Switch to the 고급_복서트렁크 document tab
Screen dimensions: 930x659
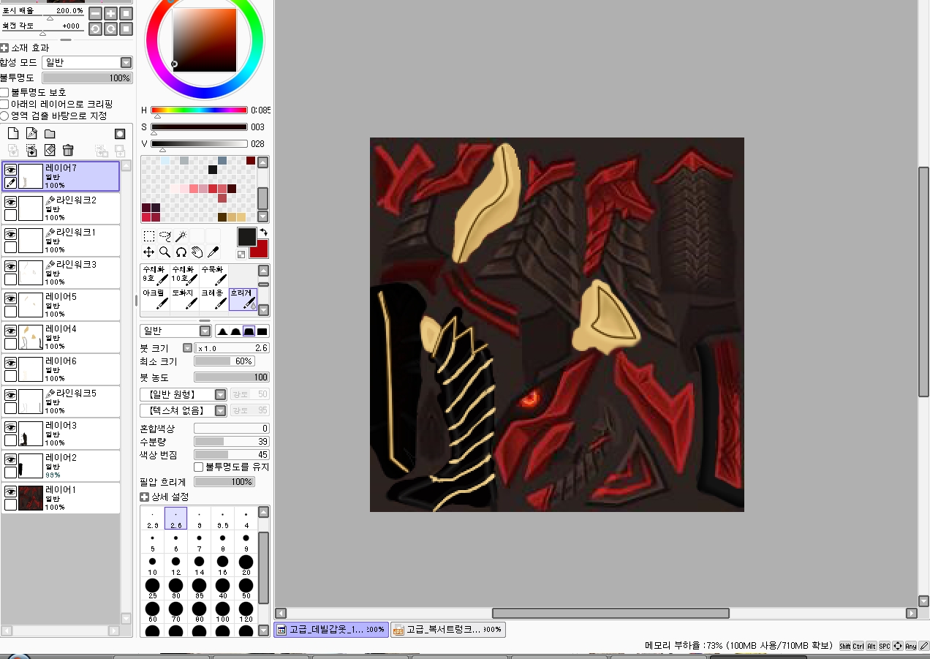coord(447,629)
